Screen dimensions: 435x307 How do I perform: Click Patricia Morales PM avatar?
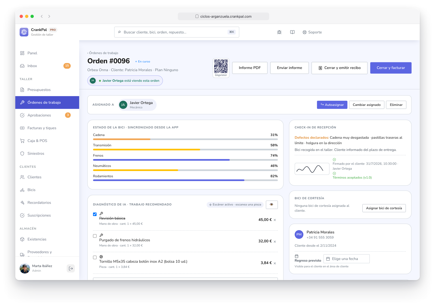299,235
